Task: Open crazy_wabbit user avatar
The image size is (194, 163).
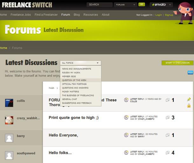Action: [x=9, y=120]
